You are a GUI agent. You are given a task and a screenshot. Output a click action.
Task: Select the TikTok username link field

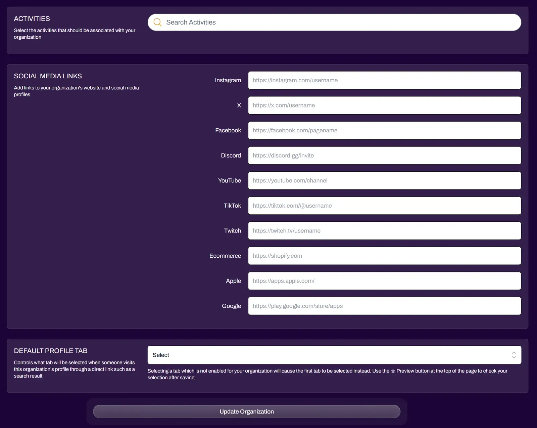pos(384,206)
